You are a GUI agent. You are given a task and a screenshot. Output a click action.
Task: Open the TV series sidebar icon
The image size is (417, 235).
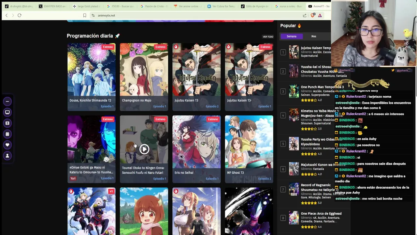[7, 112]
